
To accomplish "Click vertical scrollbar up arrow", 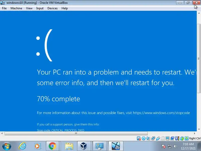I will [x=199, y=13].
